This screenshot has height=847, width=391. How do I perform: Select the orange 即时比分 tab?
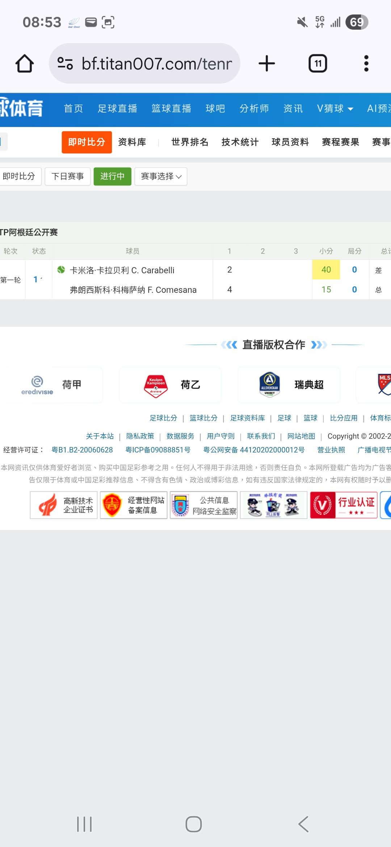tap(87, 142)
